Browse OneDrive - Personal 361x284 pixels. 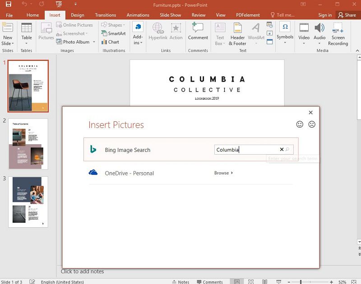pyautogui.click(x=223, y=173)
